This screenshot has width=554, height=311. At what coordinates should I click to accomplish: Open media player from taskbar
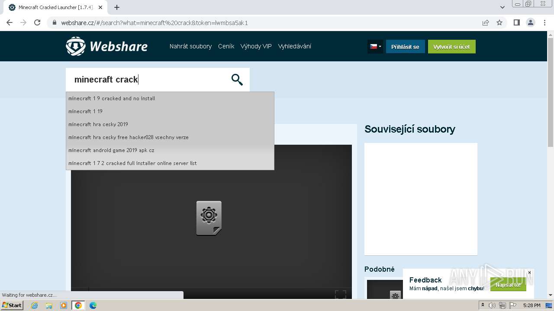pyautogui.click(x=64, y=305)
